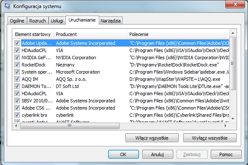Screen dimensions: 248x165
Task: Click the horizontal scrollbar left arrow
Action: pos(16,126)
